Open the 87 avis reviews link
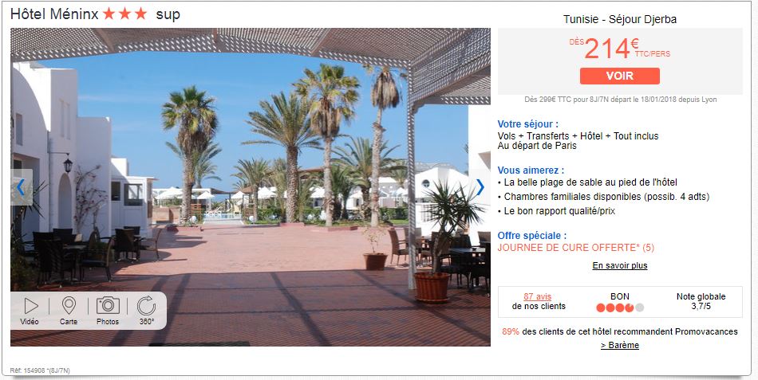This screenshot has width=758, height=380. coord(538,297)
